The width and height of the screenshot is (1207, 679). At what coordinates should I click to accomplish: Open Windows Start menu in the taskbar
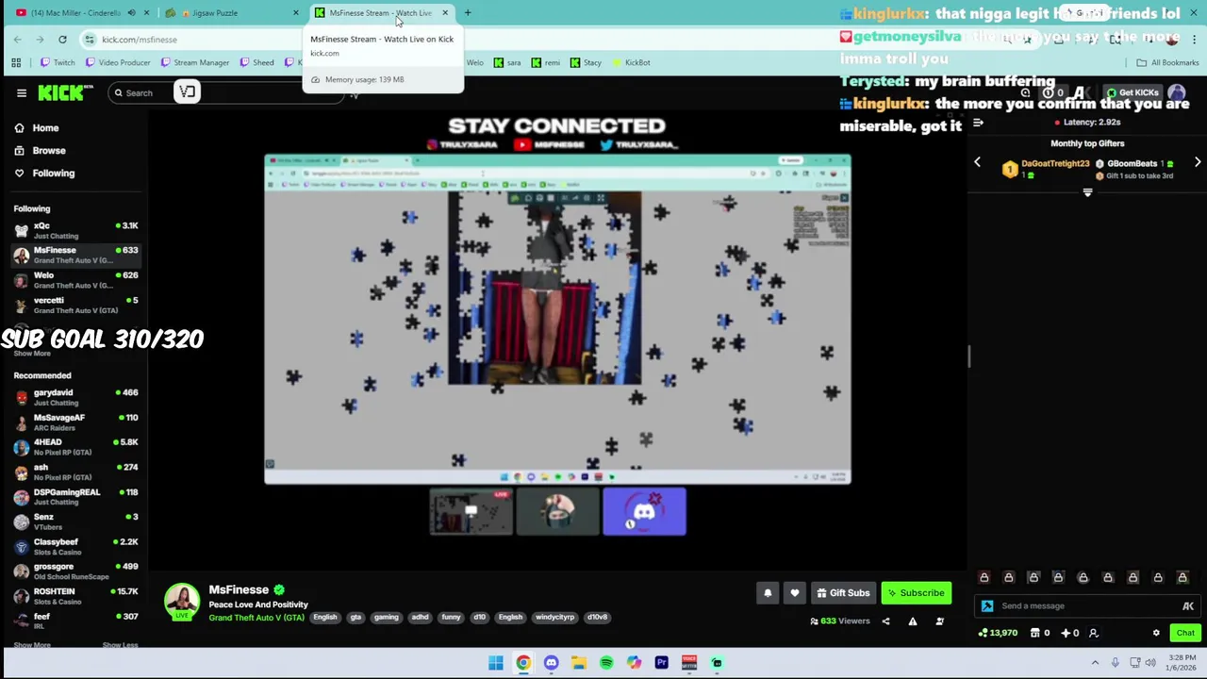(496, 663)
